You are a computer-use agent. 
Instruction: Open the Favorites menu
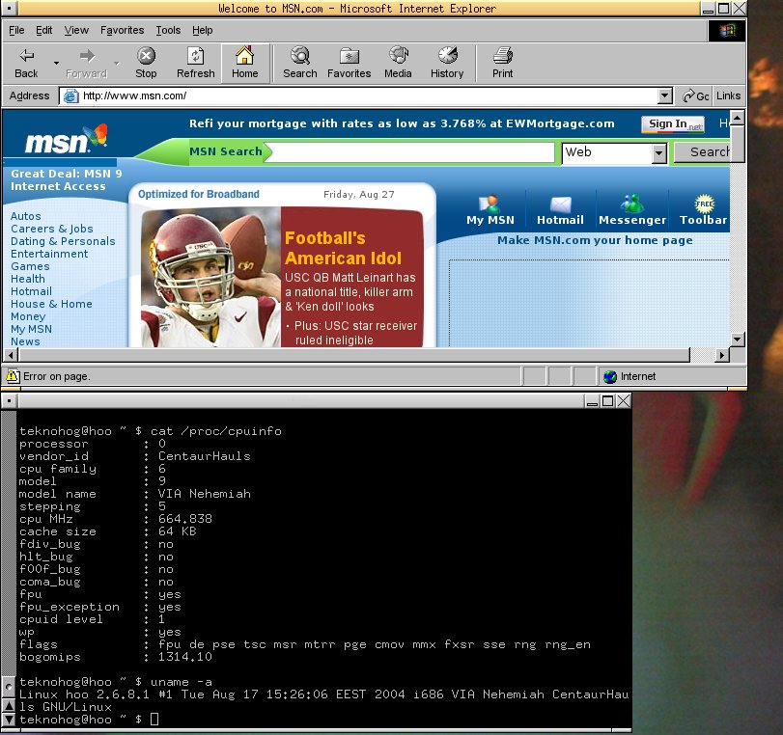point(122,30)
